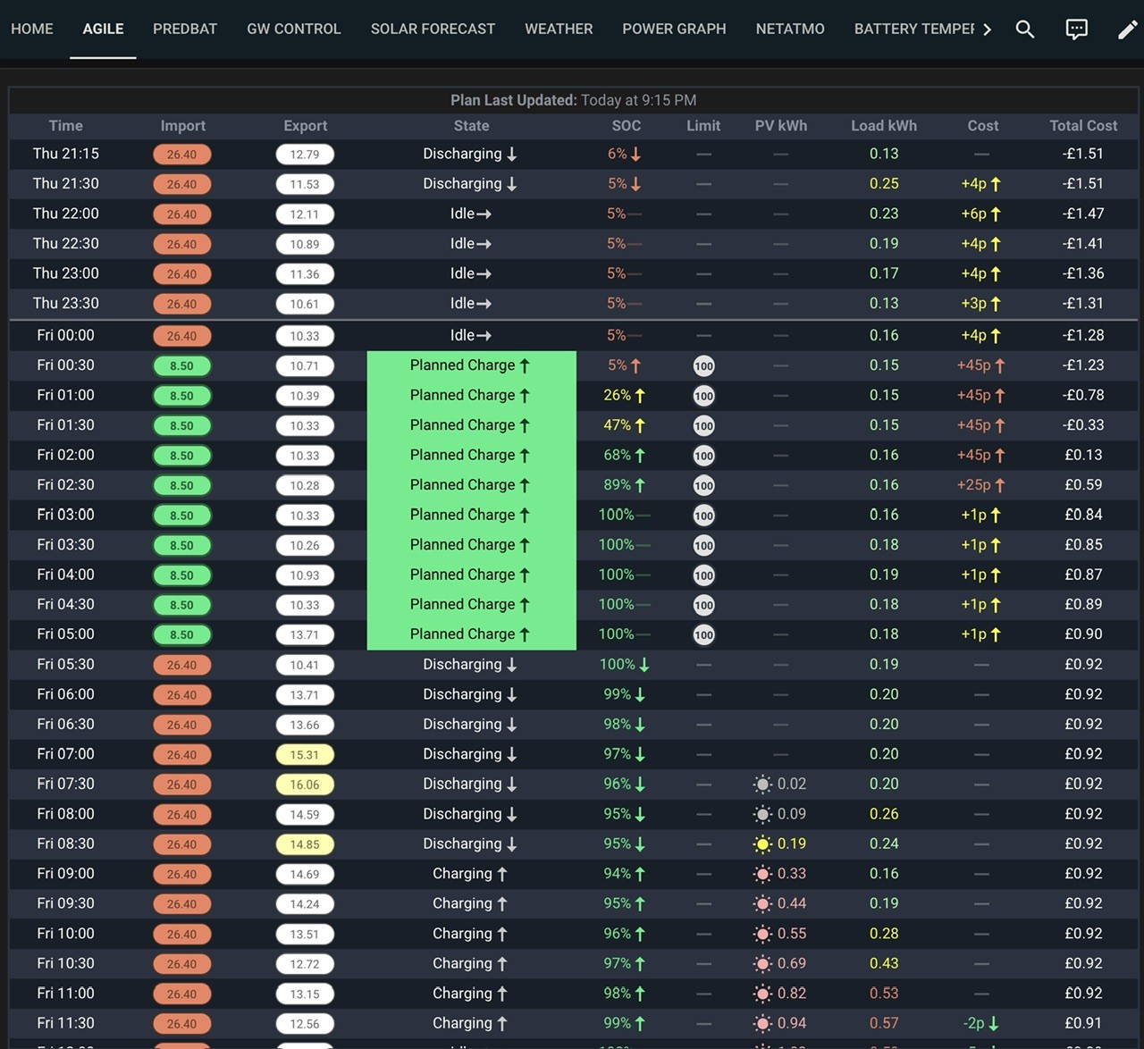Click the Total Cost column header

1083,126
